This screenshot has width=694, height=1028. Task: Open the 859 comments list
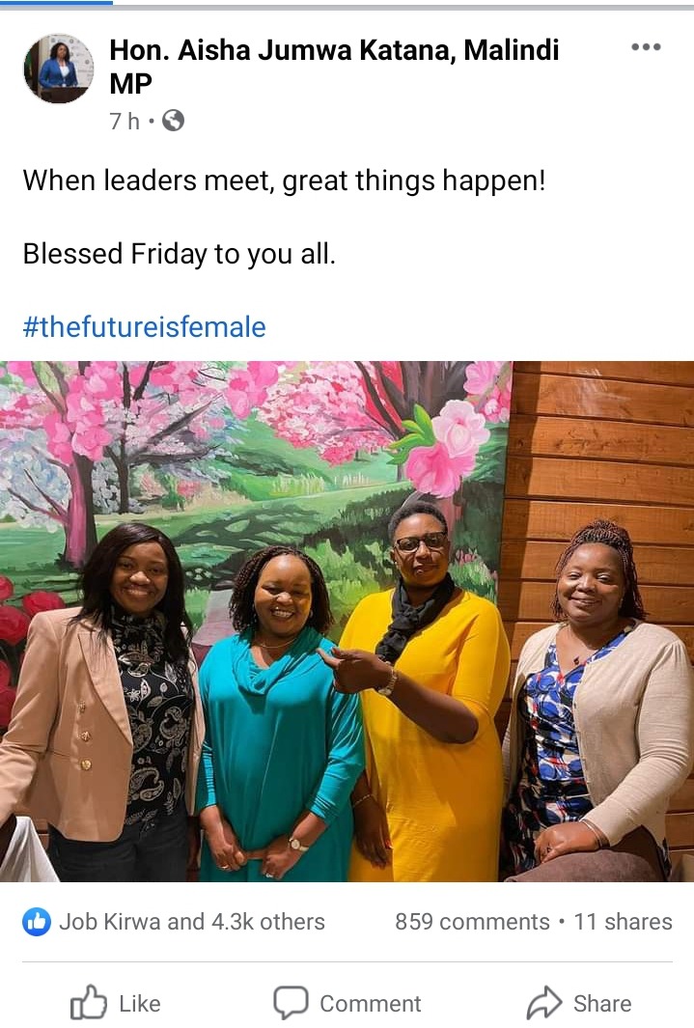click(472, 922)
